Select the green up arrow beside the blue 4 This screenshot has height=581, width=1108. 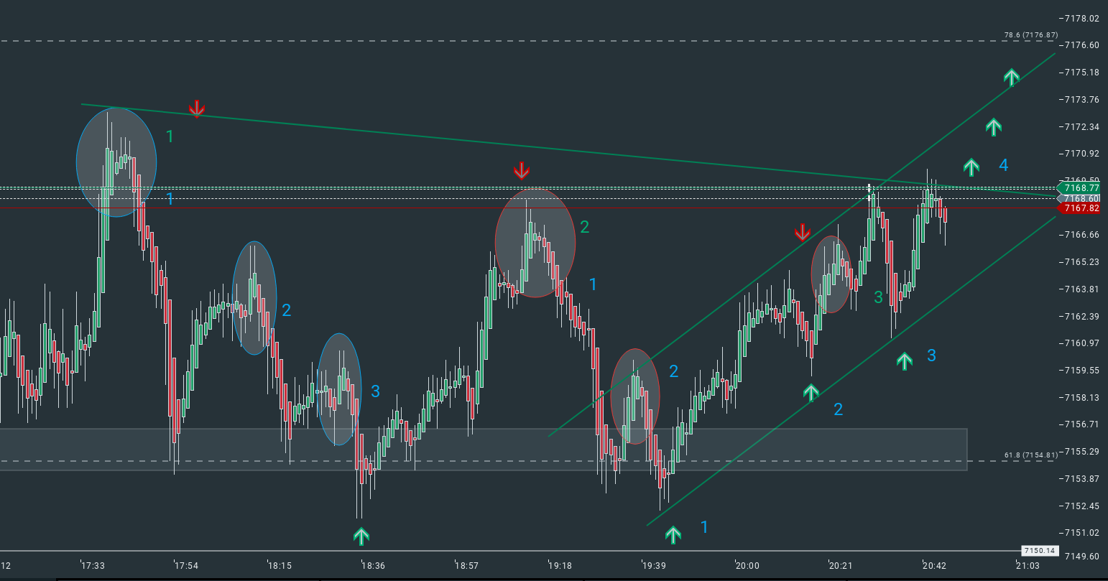click(x=971, y=167)
